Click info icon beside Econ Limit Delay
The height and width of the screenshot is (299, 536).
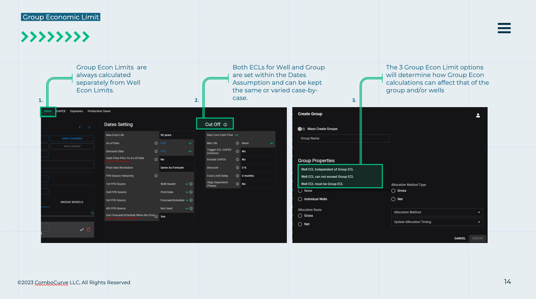pos(237,176)
